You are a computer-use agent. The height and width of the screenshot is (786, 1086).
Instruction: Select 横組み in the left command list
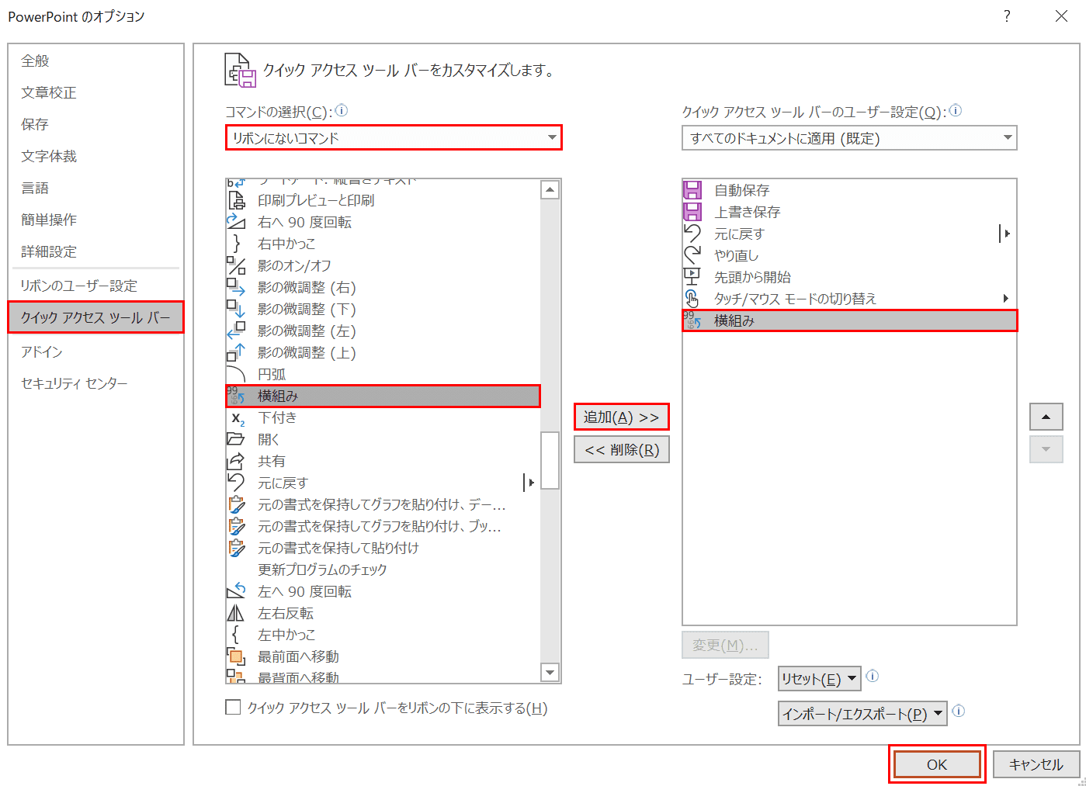(x=383, y=396)
